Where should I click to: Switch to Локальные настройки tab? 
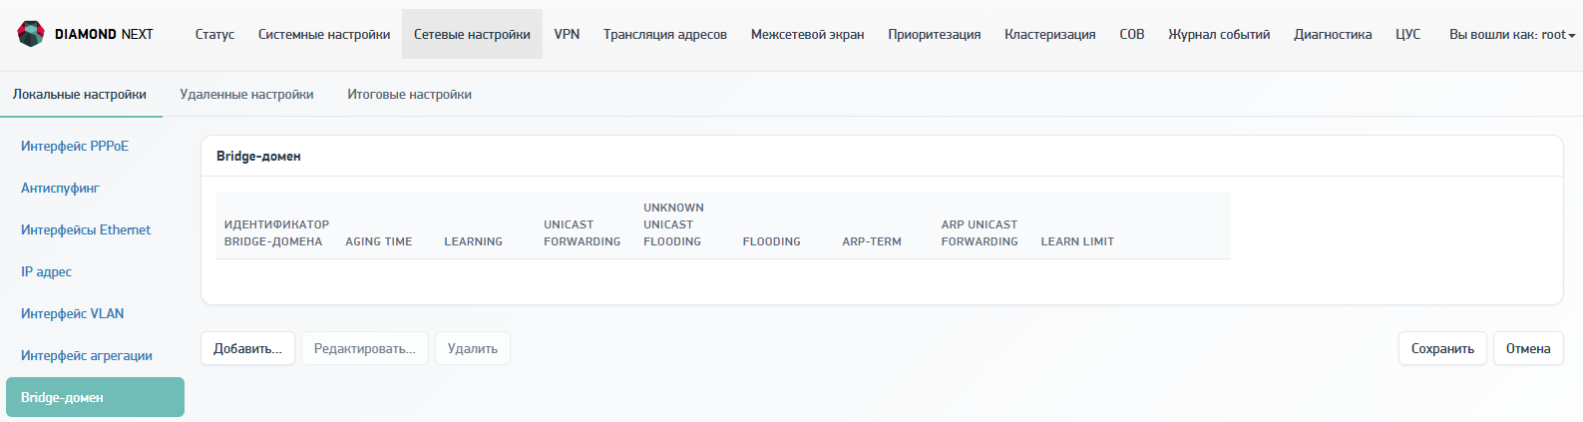[80, 94]
